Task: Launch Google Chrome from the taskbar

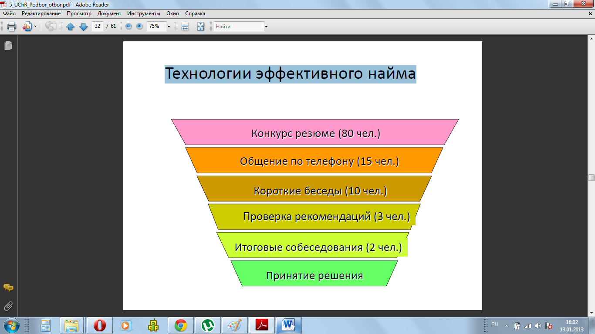Action: (x=181, y=325)
